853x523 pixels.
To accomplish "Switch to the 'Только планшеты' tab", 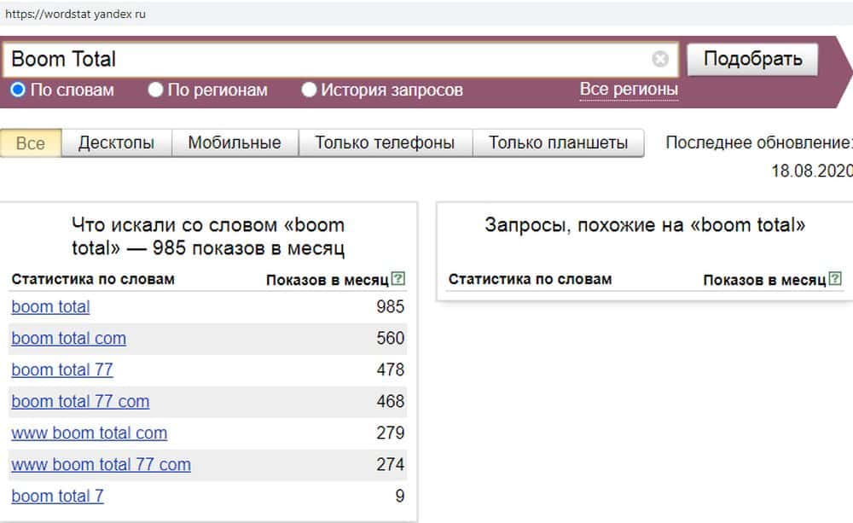I will pos(558,143).
